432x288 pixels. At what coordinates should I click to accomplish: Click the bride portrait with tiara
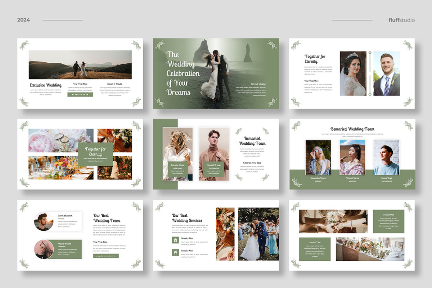353,73
